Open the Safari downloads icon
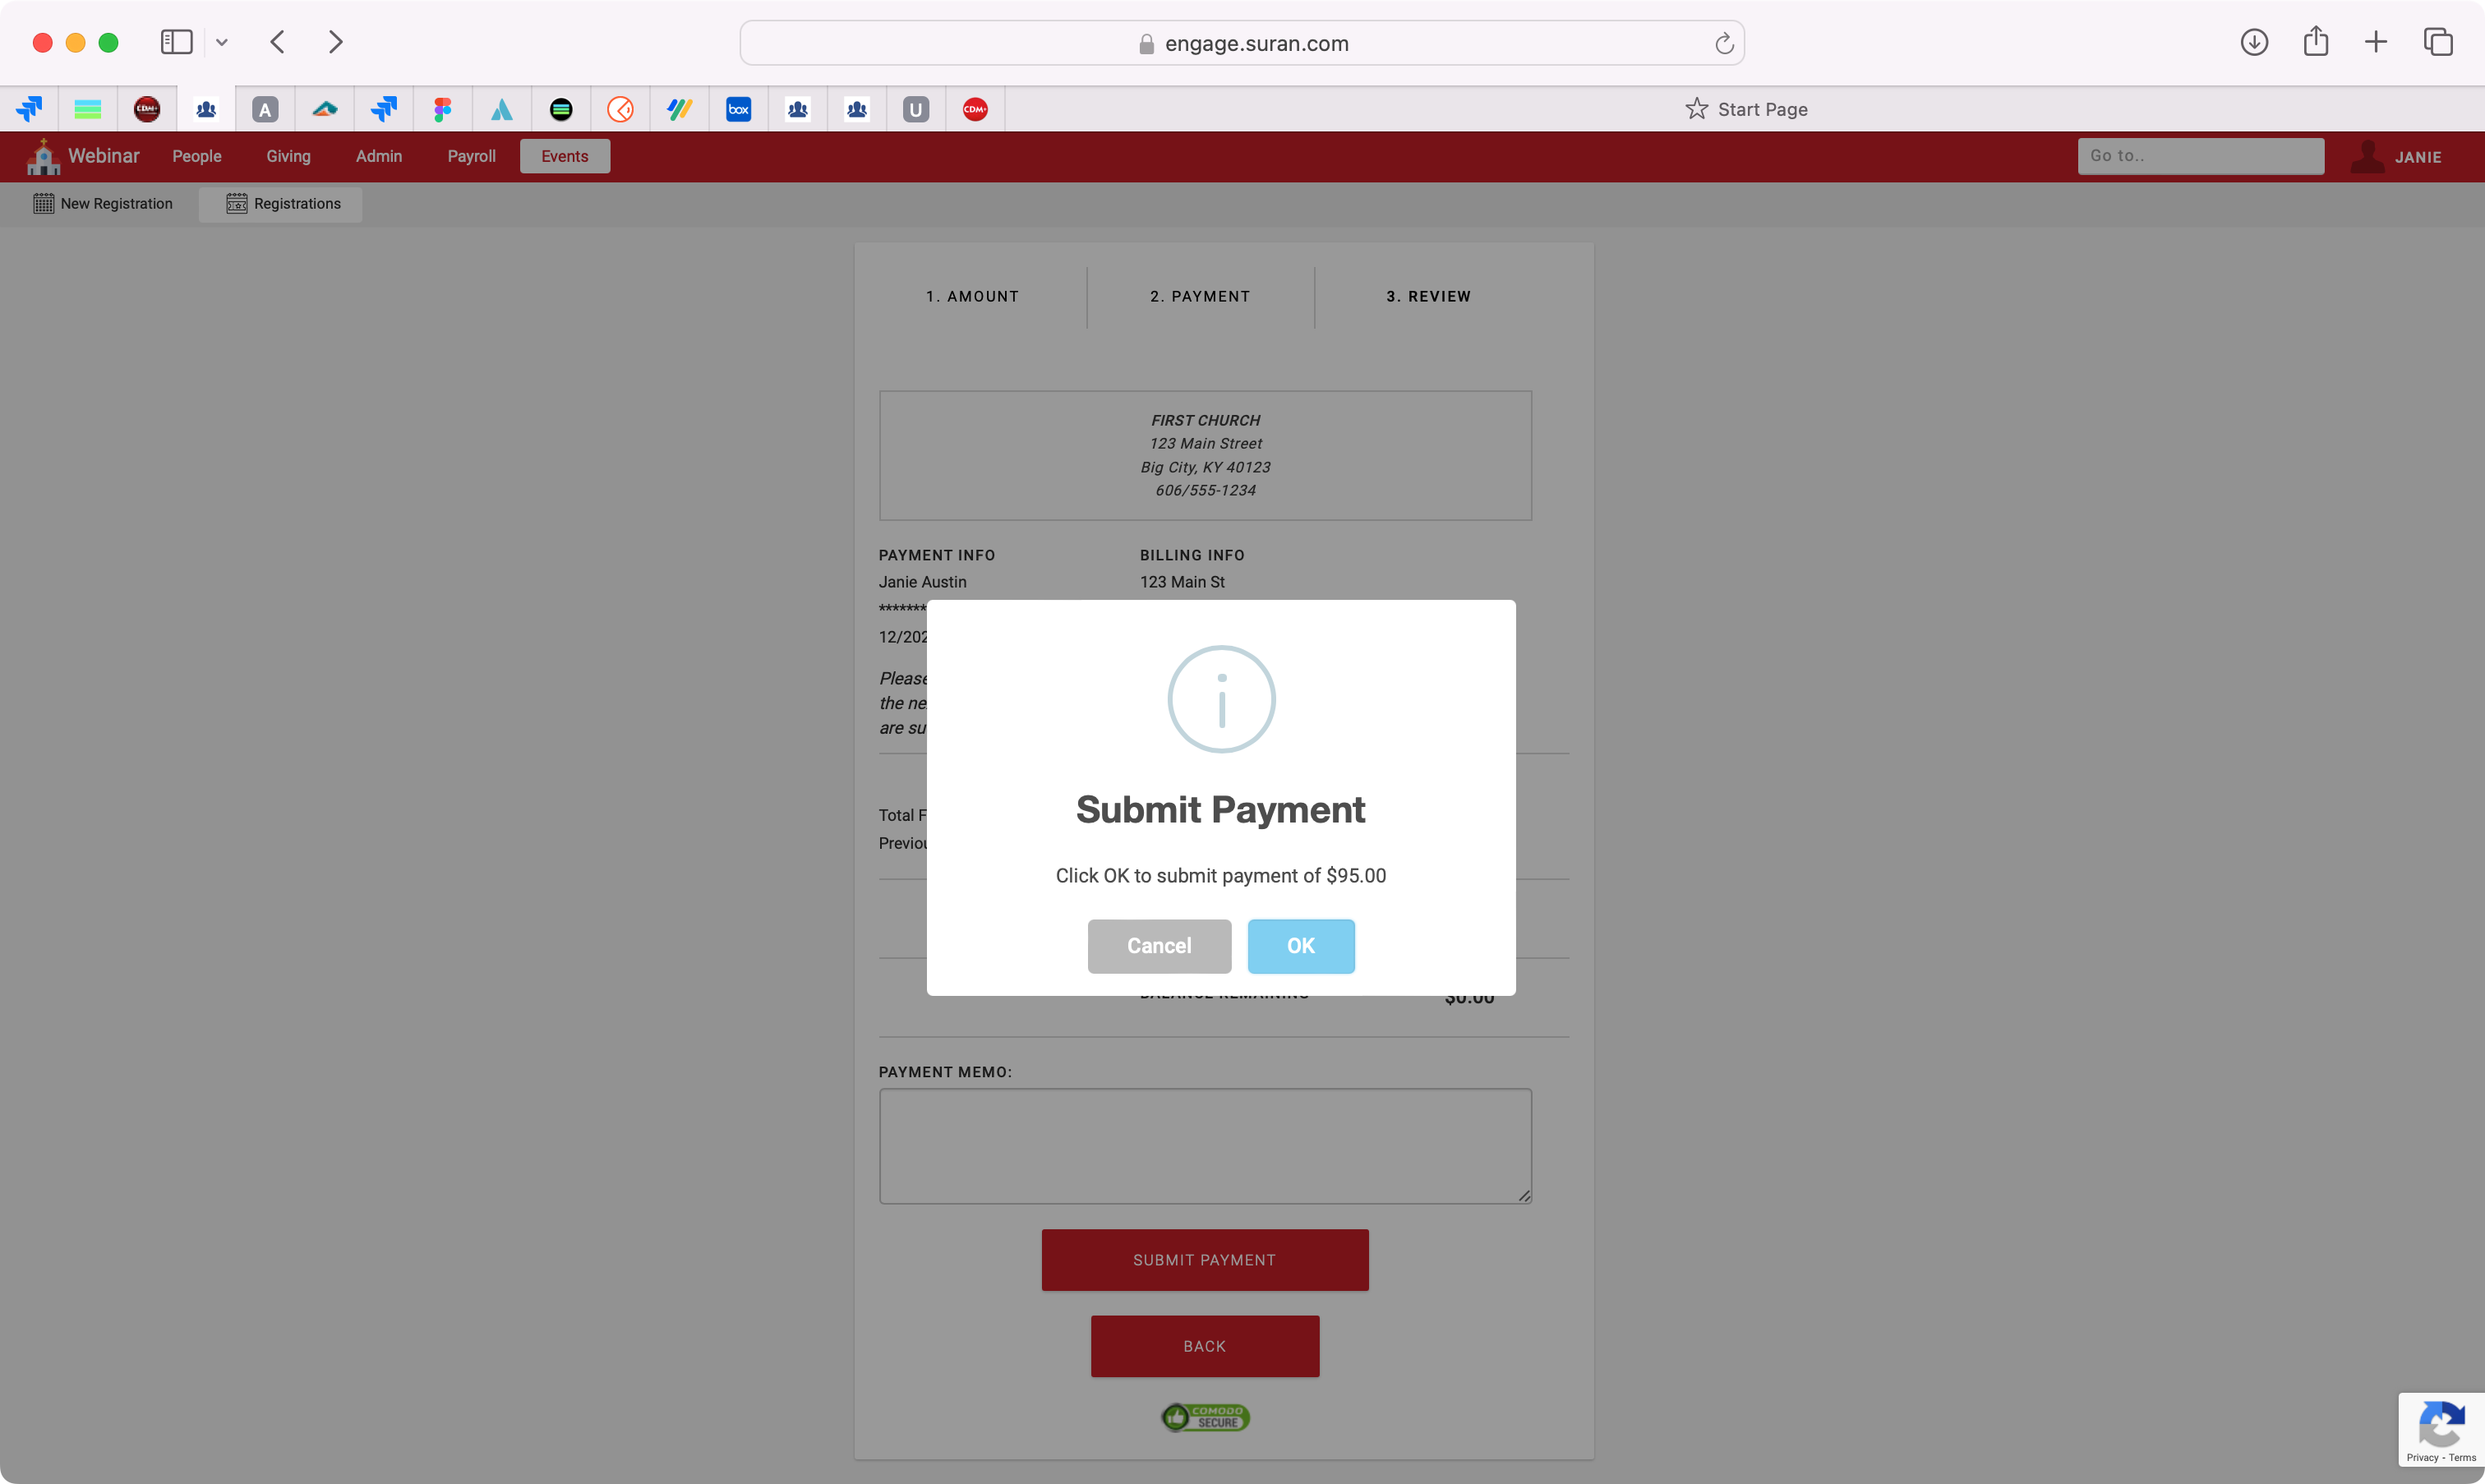This screenshot has width=2485, height=1484. pyautogui.click(x=2254, y=42)
